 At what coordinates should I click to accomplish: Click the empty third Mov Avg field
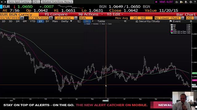[x=149, y=18]
